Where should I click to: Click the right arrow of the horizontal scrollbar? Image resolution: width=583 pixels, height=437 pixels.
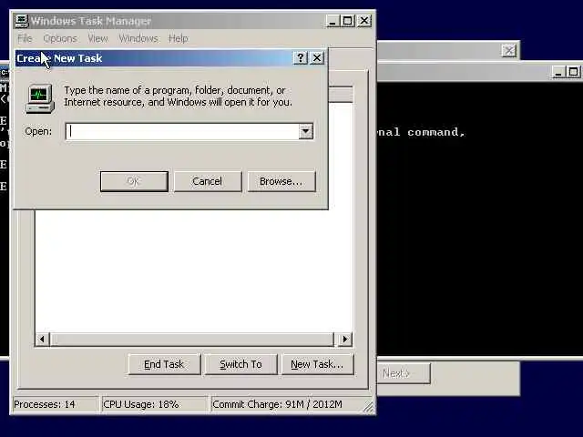pos(345,339)
